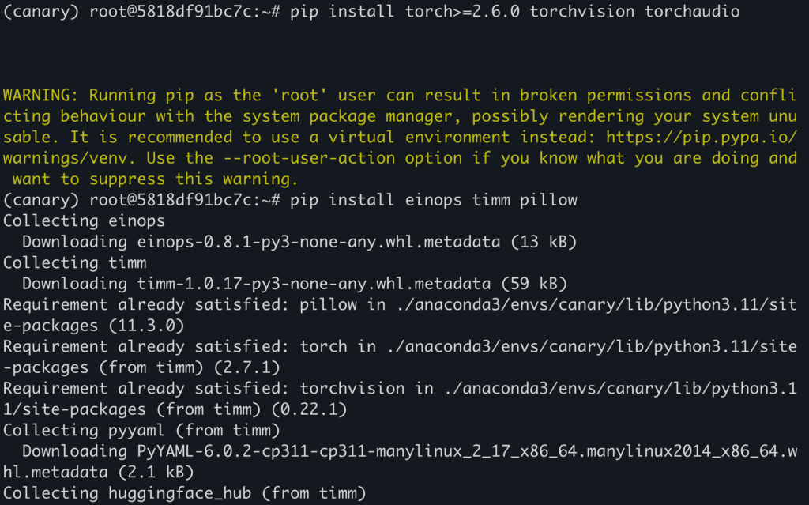
Task: Click the (2.1 kB) metadata size text
Action: click(x=156, y=473)
